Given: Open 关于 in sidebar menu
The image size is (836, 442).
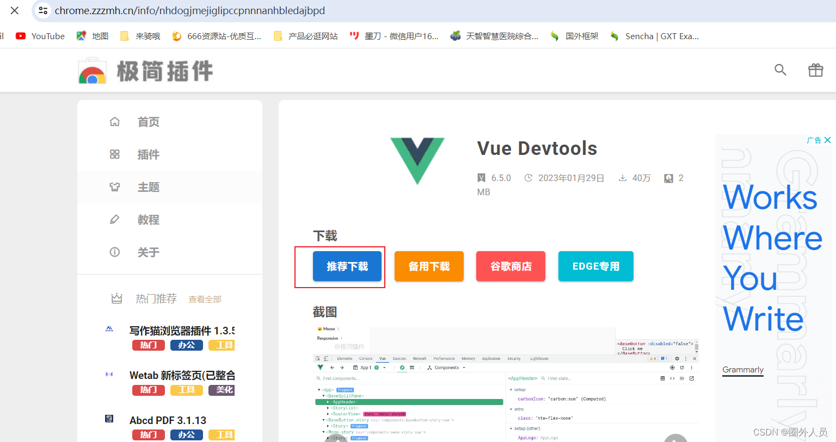Looking at the screenshot, I should pyautogui.click(x=148, y=252).
